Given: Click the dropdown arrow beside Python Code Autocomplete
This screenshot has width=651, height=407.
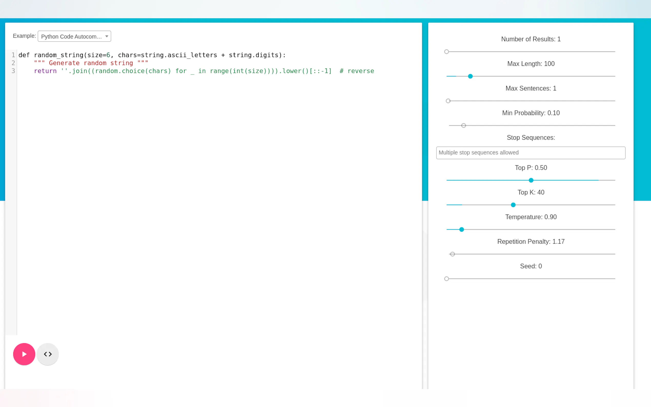Looking at the screenshot, I should [x=107, y=36].
